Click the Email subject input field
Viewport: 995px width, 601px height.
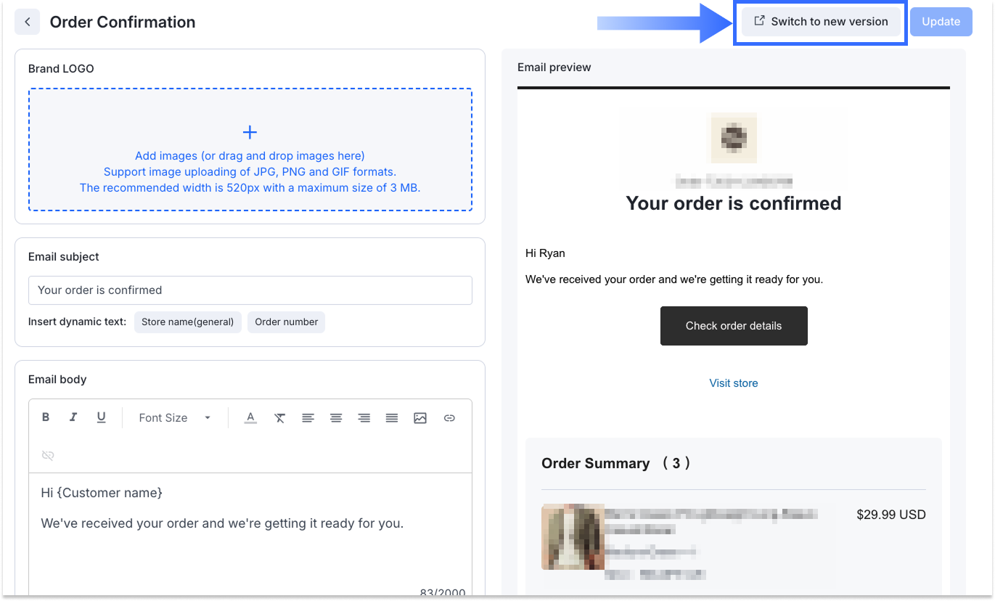point(250,290)
